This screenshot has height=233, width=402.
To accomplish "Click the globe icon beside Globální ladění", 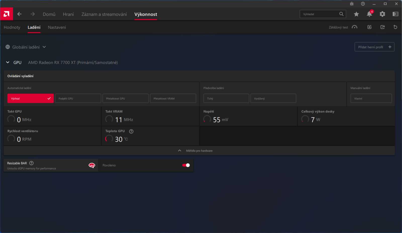I will click(x=8, y=47).
